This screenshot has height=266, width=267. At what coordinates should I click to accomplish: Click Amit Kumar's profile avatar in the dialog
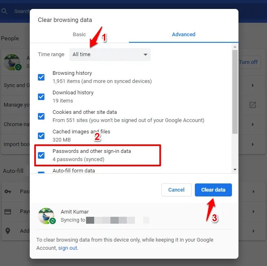click(x=46, y=216)
